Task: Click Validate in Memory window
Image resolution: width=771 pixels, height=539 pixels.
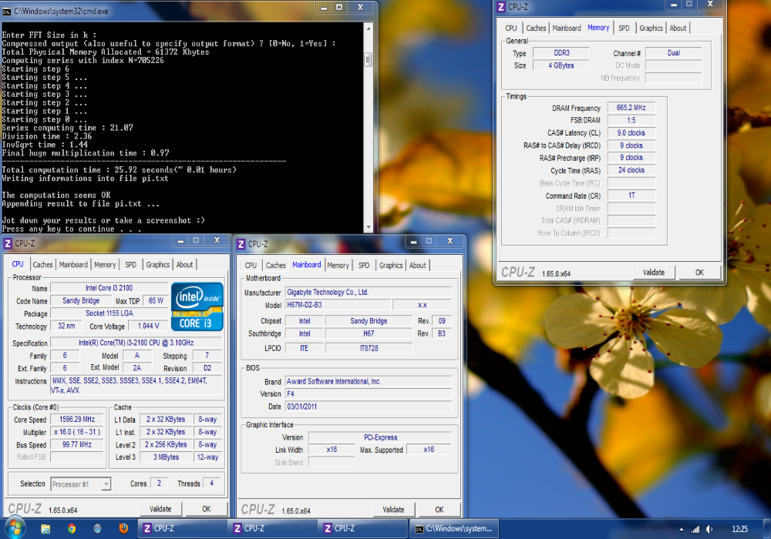Action: point(654,273)
